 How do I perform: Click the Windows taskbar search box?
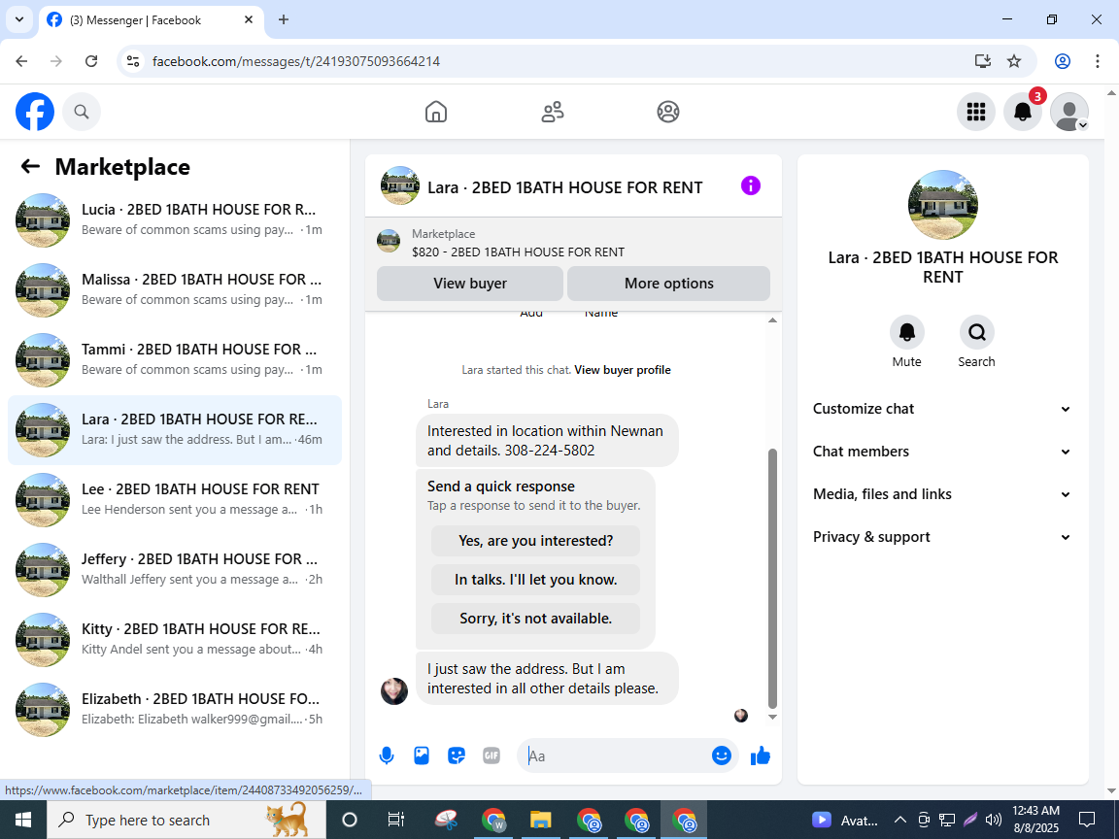186,820
